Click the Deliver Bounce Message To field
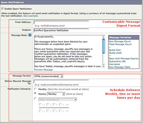Screen dimensions: 143x123 click(x=61, y=82)
